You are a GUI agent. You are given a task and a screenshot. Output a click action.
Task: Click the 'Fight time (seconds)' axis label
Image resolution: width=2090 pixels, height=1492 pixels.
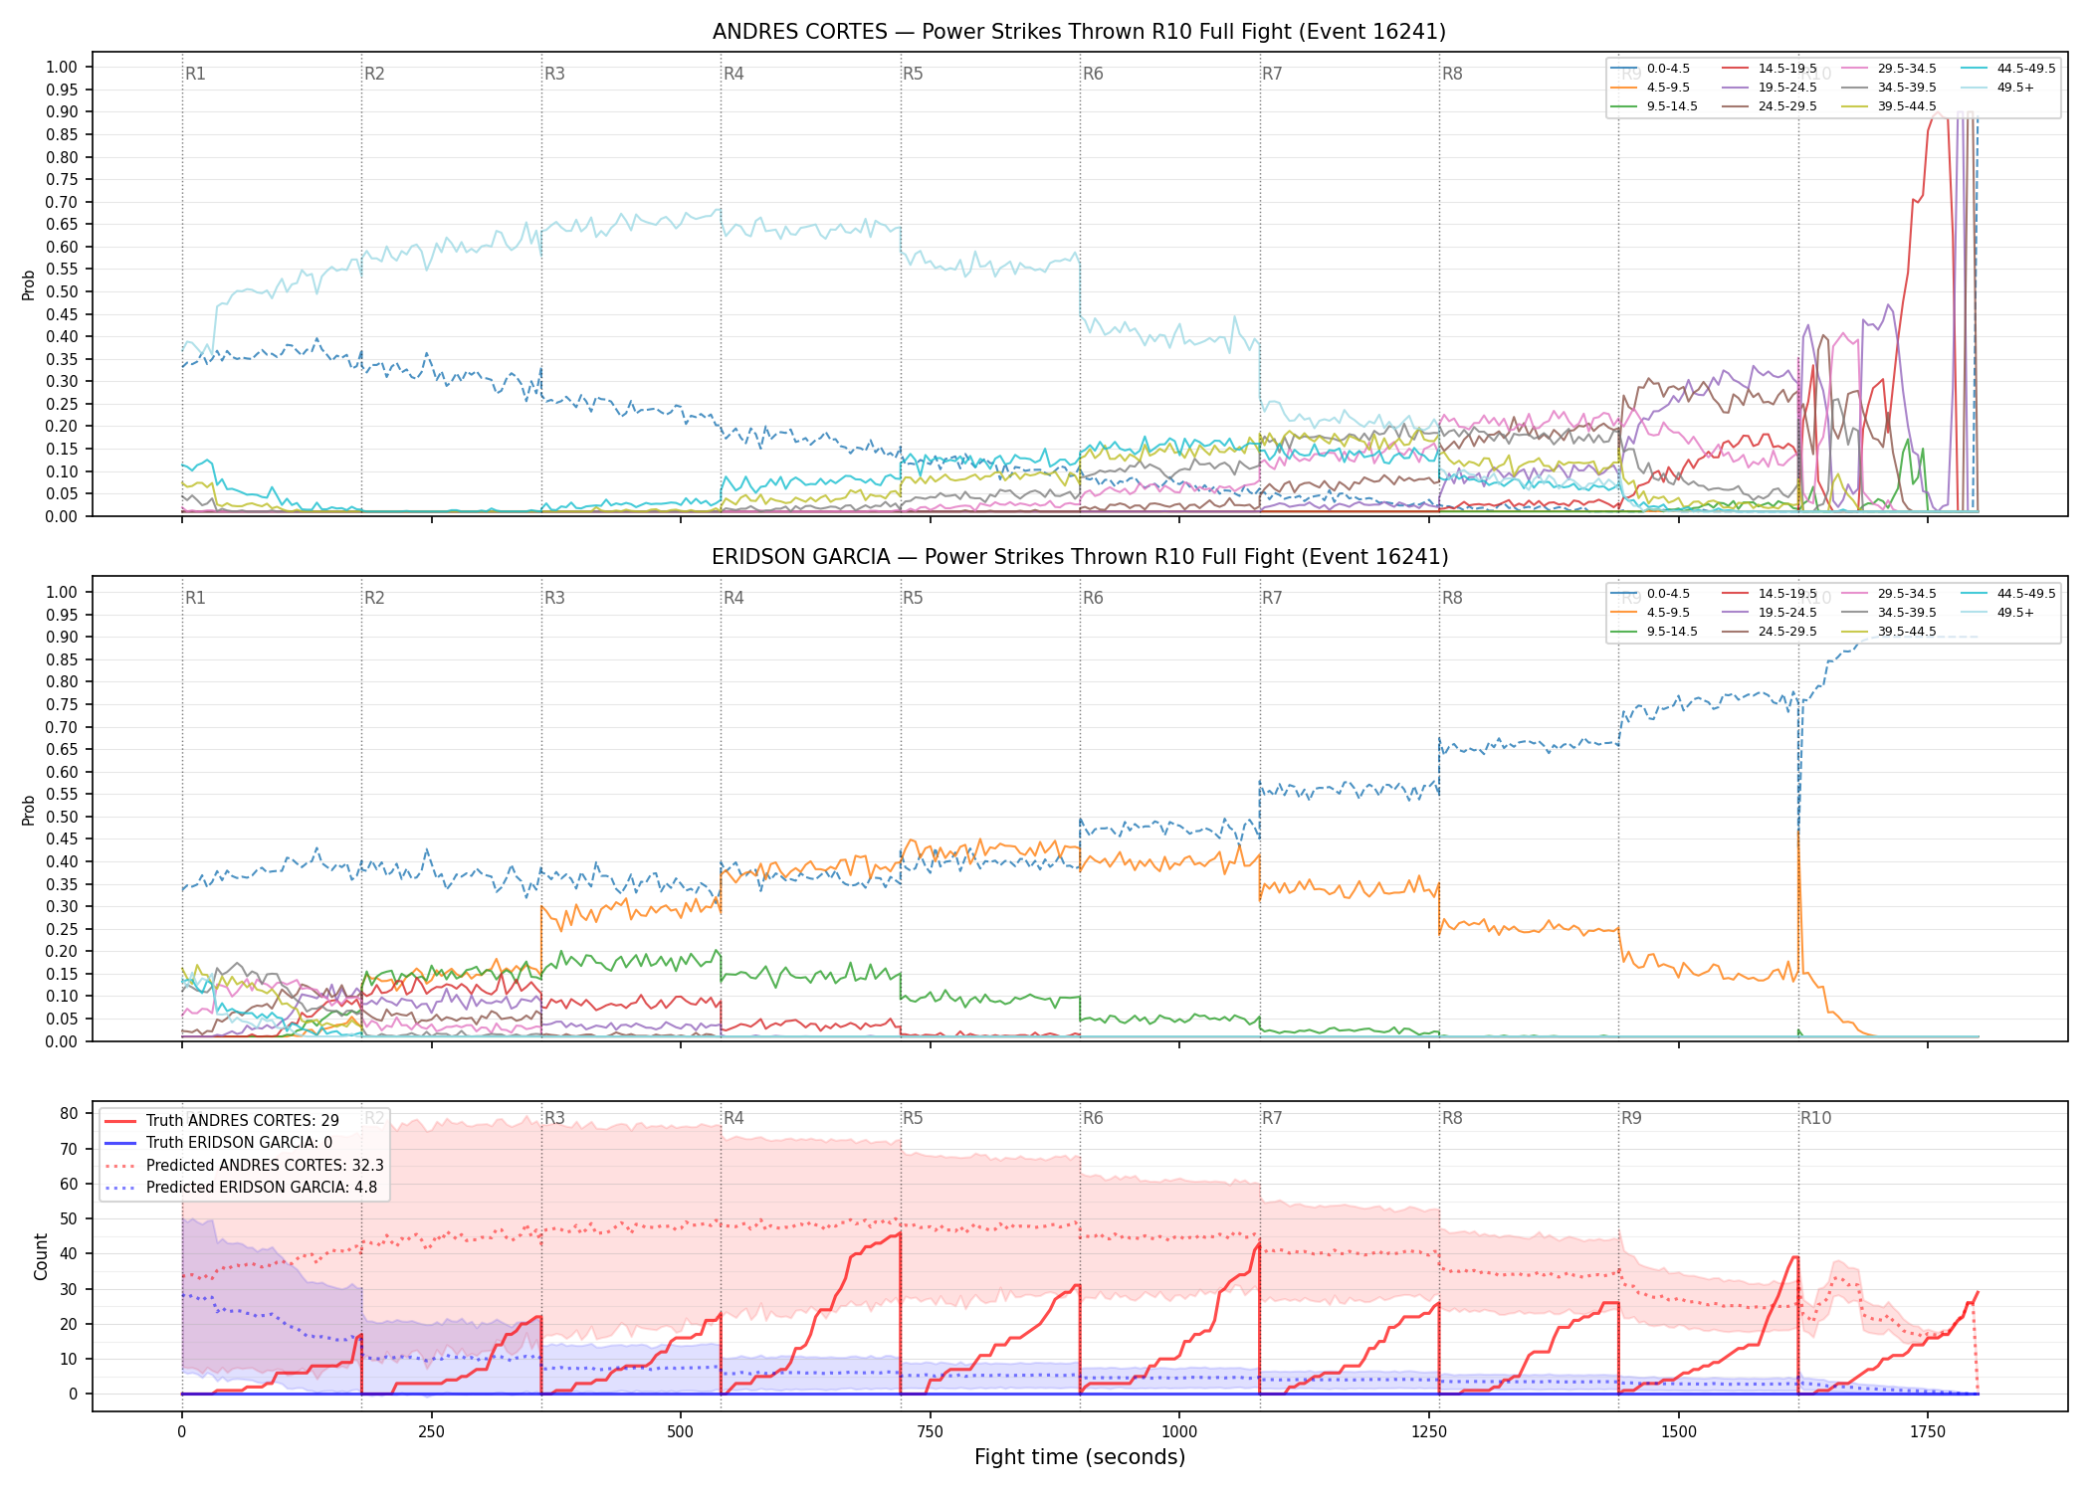point(1080,1457)
